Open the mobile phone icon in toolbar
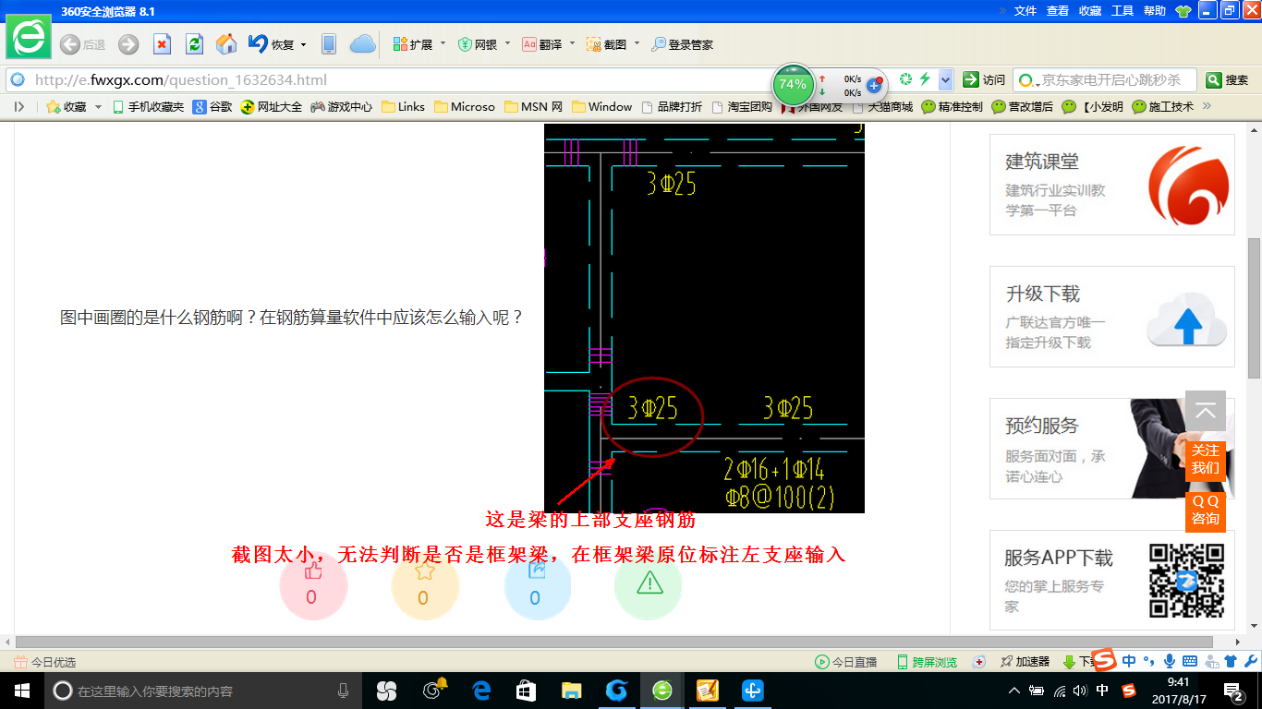Viewport: 1262px width, 709px height. [329, 44]
